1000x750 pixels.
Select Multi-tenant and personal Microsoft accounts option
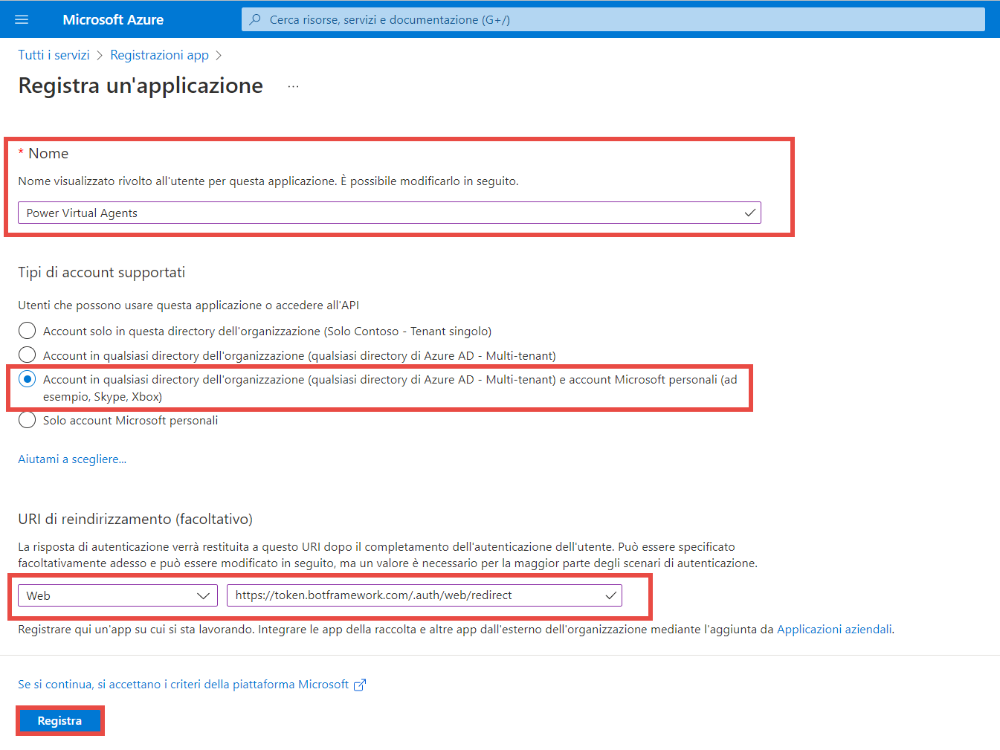[28, 380]
